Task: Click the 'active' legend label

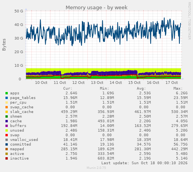Action: (17, 154)
